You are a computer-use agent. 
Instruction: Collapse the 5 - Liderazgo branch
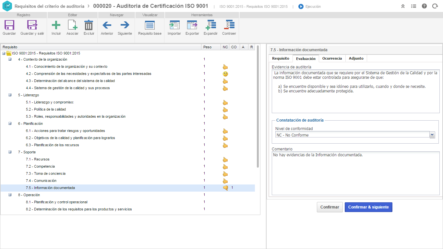tap(10, 95)
